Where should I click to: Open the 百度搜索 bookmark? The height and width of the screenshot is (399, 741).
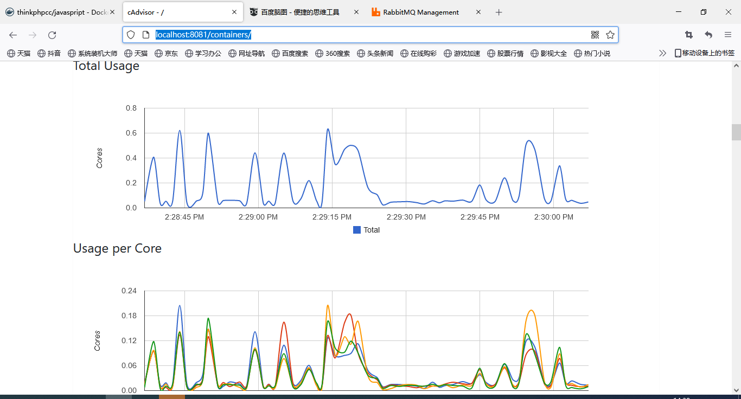[x=290, y=53]
